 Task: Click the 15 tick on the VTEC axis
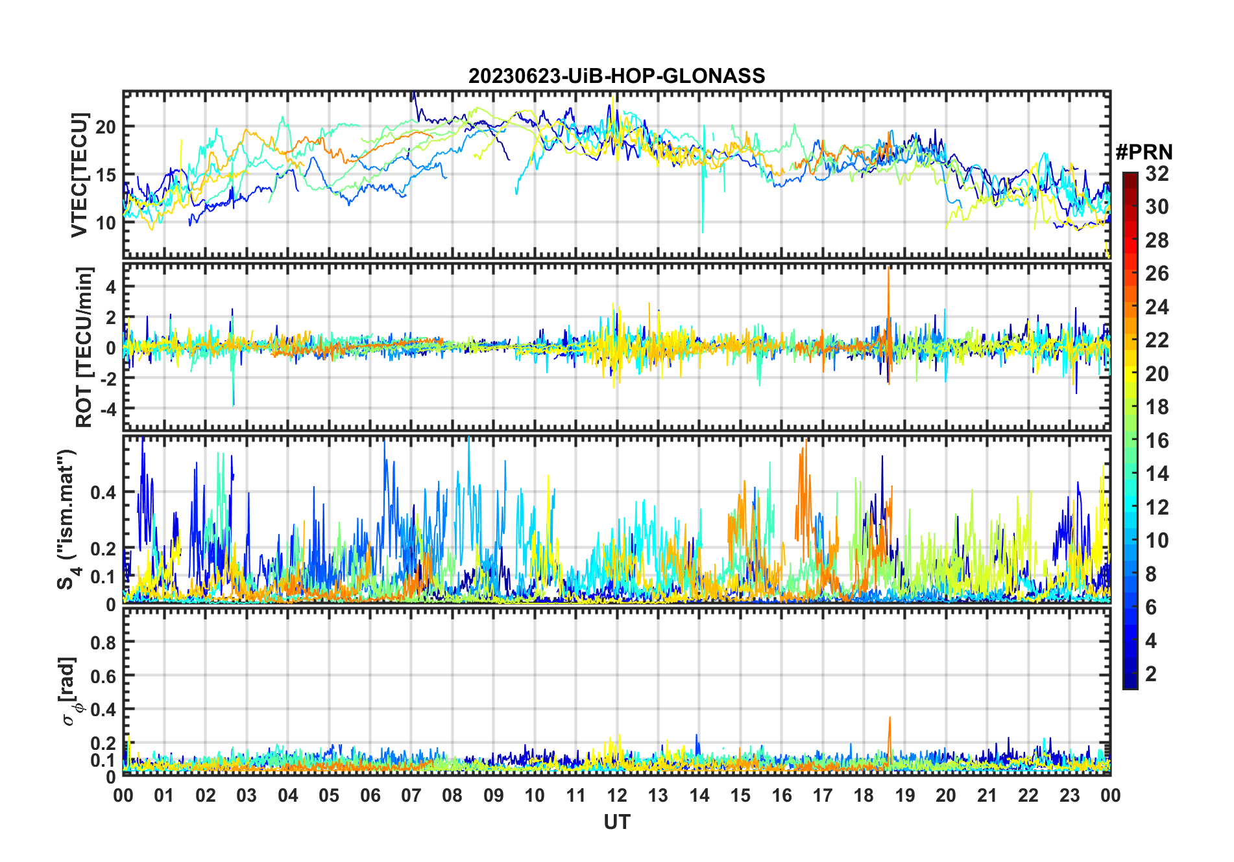106,175
